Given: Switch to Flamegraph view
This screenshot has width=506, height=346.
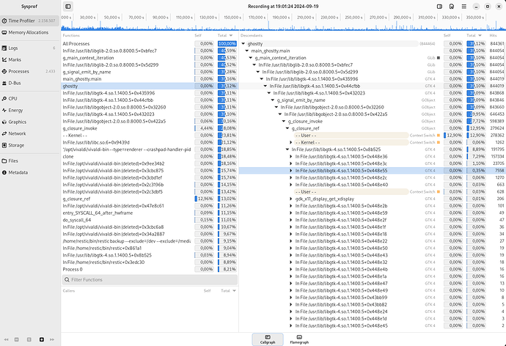Looking at the screenshot, I should tap(299, 339).
